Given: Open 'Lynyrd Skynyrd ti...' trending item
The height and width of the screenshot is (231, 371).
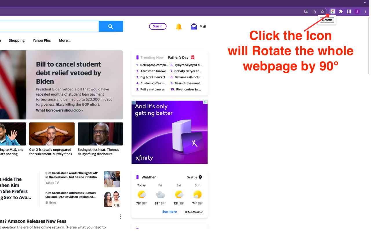Looking at the screenshot, I should point(188,65).
